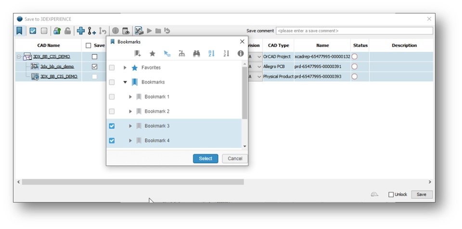This screenshot has height=229, width=462.
Task: Click the Status column header
Action: pos(360,46)
